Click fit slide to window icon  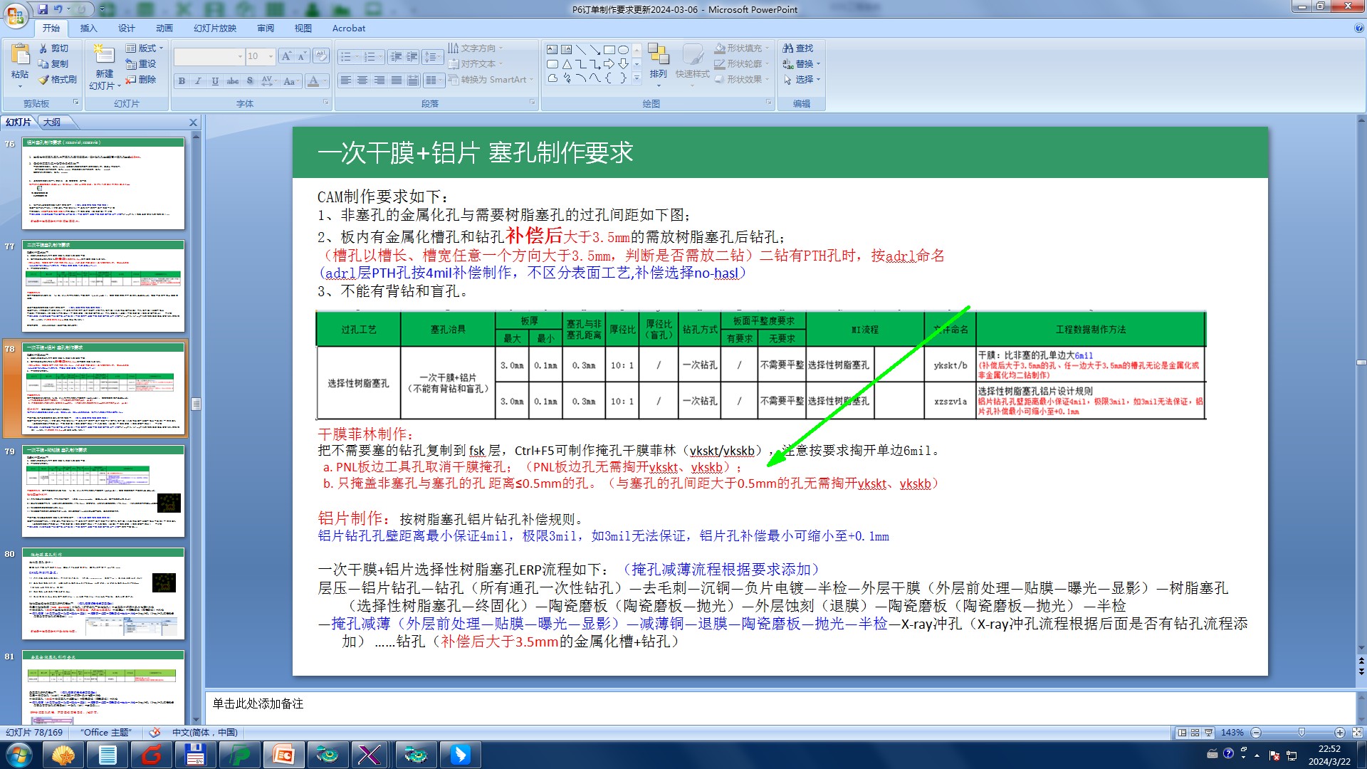pos(1356,733)
